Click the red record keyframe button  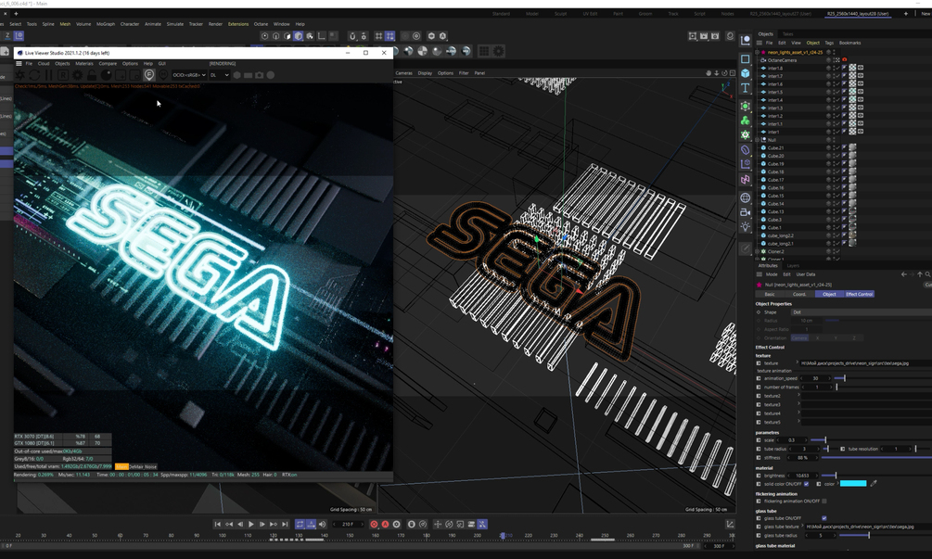pyautogui.click(x=374, y=524)
